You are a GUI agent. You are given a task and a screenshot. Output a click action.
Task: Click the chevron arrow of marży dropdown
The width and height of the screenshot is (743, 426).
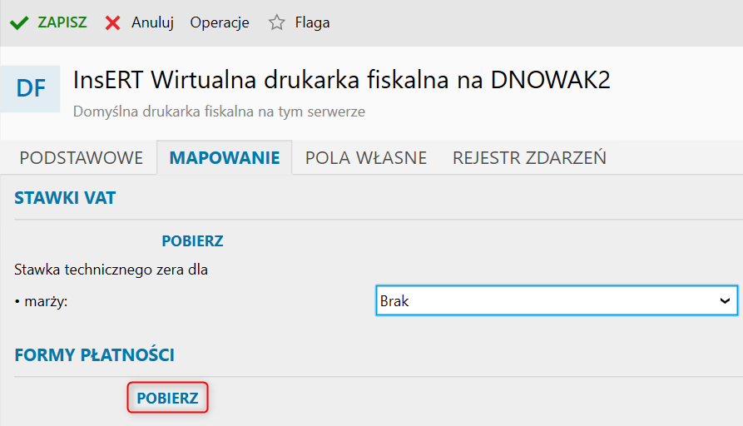click(x=724, y=301)
